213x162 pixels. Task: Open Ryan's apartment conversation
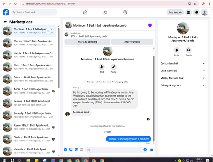[29, 127]
